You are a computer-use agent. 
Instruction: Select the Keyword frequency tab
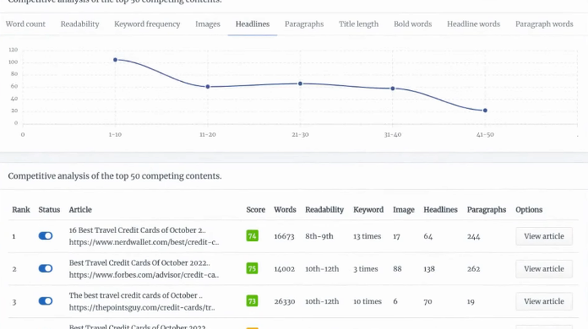click(x=147, y=24)
